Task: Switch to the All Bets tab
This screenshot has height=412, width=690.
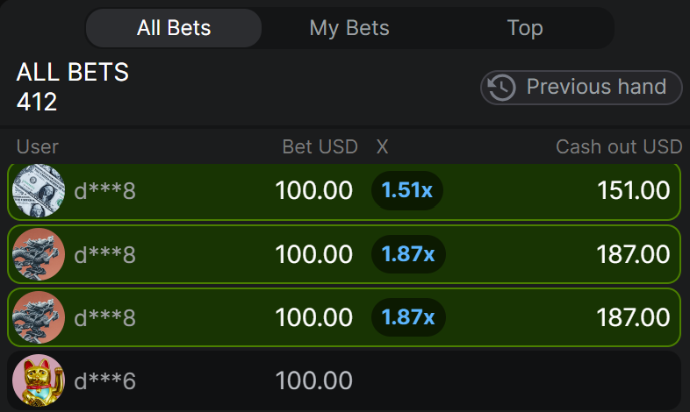Action: tap(174, 28)
